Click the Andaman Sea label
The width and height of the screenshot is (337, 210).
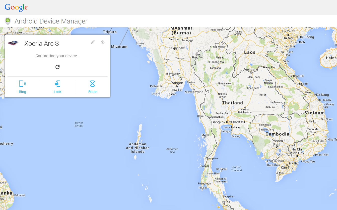pos(172,150)
